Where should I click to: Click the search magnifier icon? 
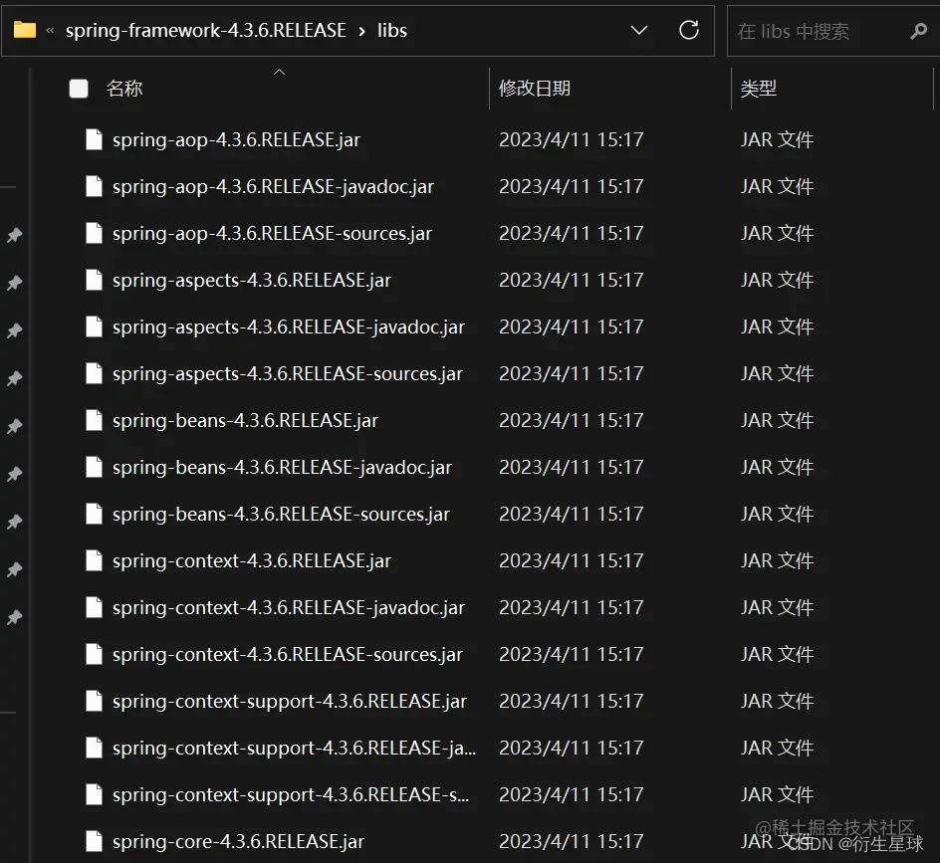pos(918,31)
